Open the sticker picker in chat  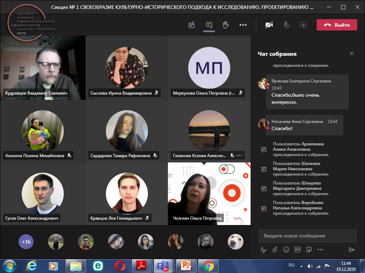309,250
